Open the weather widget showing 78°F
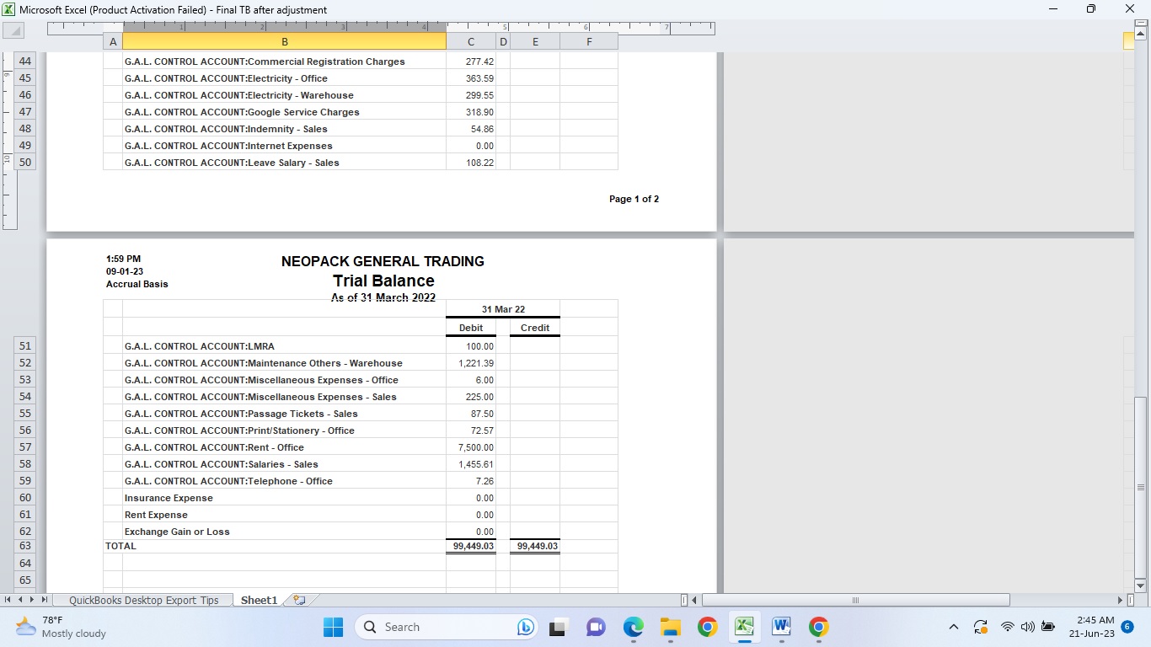 (x=62, y=627)
